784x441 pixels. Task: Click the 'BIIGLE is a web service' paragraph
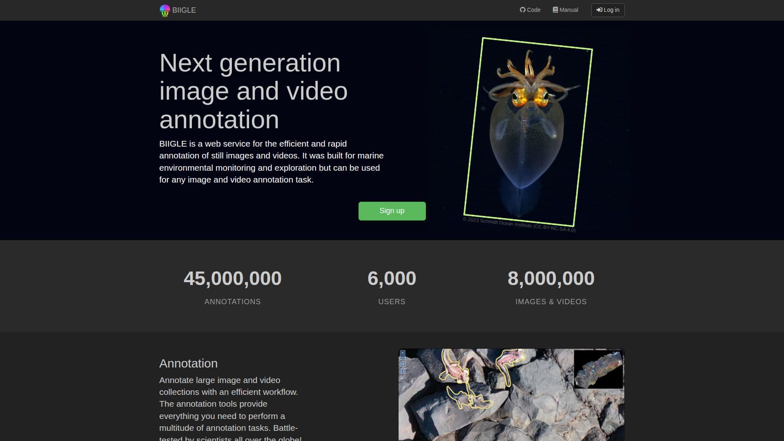pos(272,162)
